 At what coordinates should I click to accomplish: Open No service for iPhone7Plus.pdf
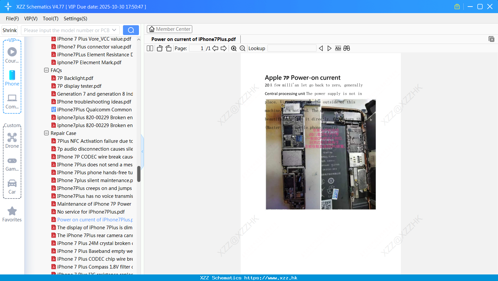click(91, 212)
